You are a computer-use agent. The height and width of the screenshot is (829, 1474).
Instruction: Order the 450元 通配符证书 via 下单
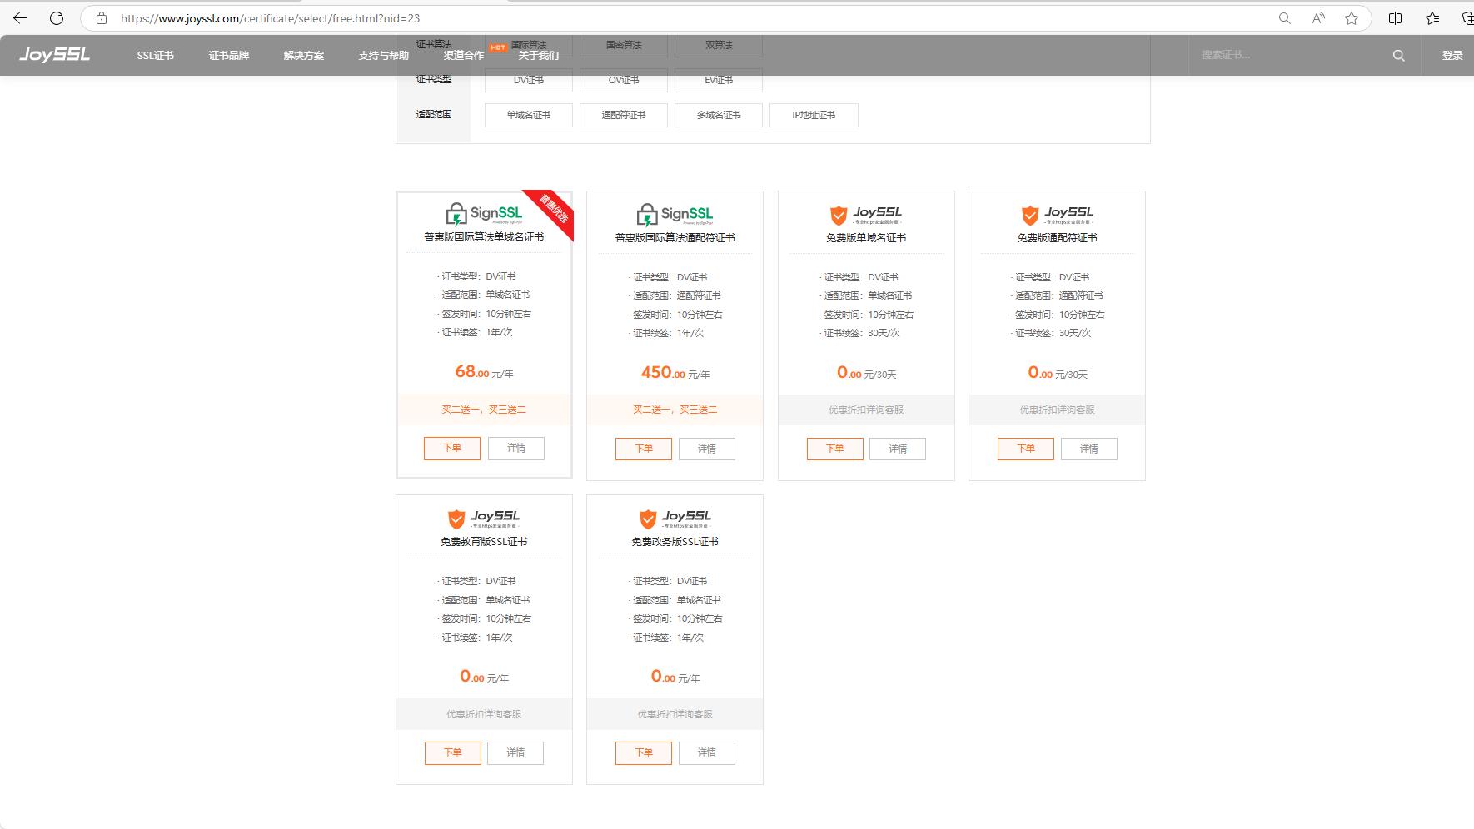[644, 449]
